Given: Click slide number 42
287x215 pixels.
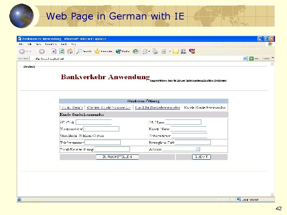Looking at the screenshot, I should pos(278,208).
